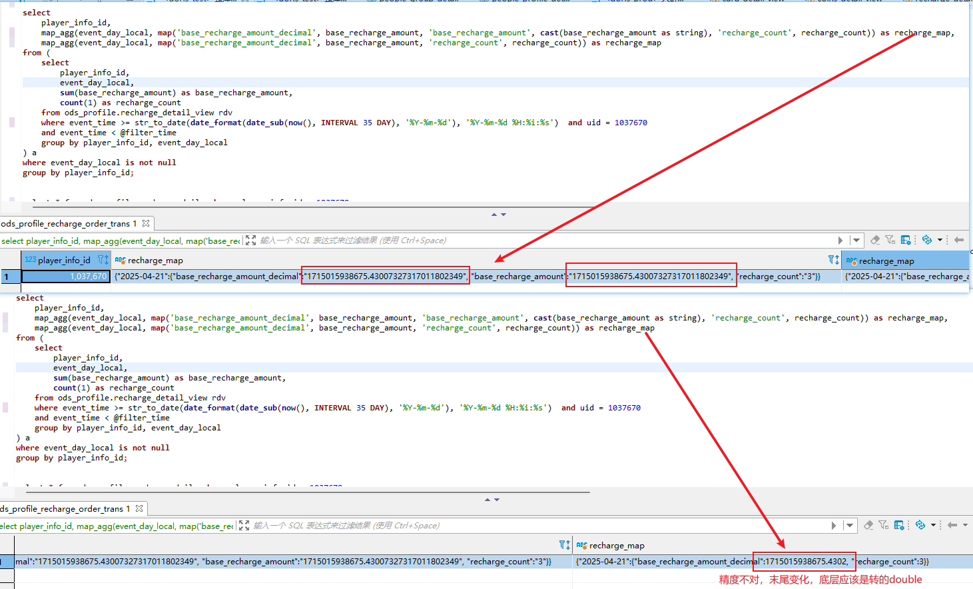Click 1037670 uid value in upper query
This screenshot has height=589, width=973.
[631, 123]
